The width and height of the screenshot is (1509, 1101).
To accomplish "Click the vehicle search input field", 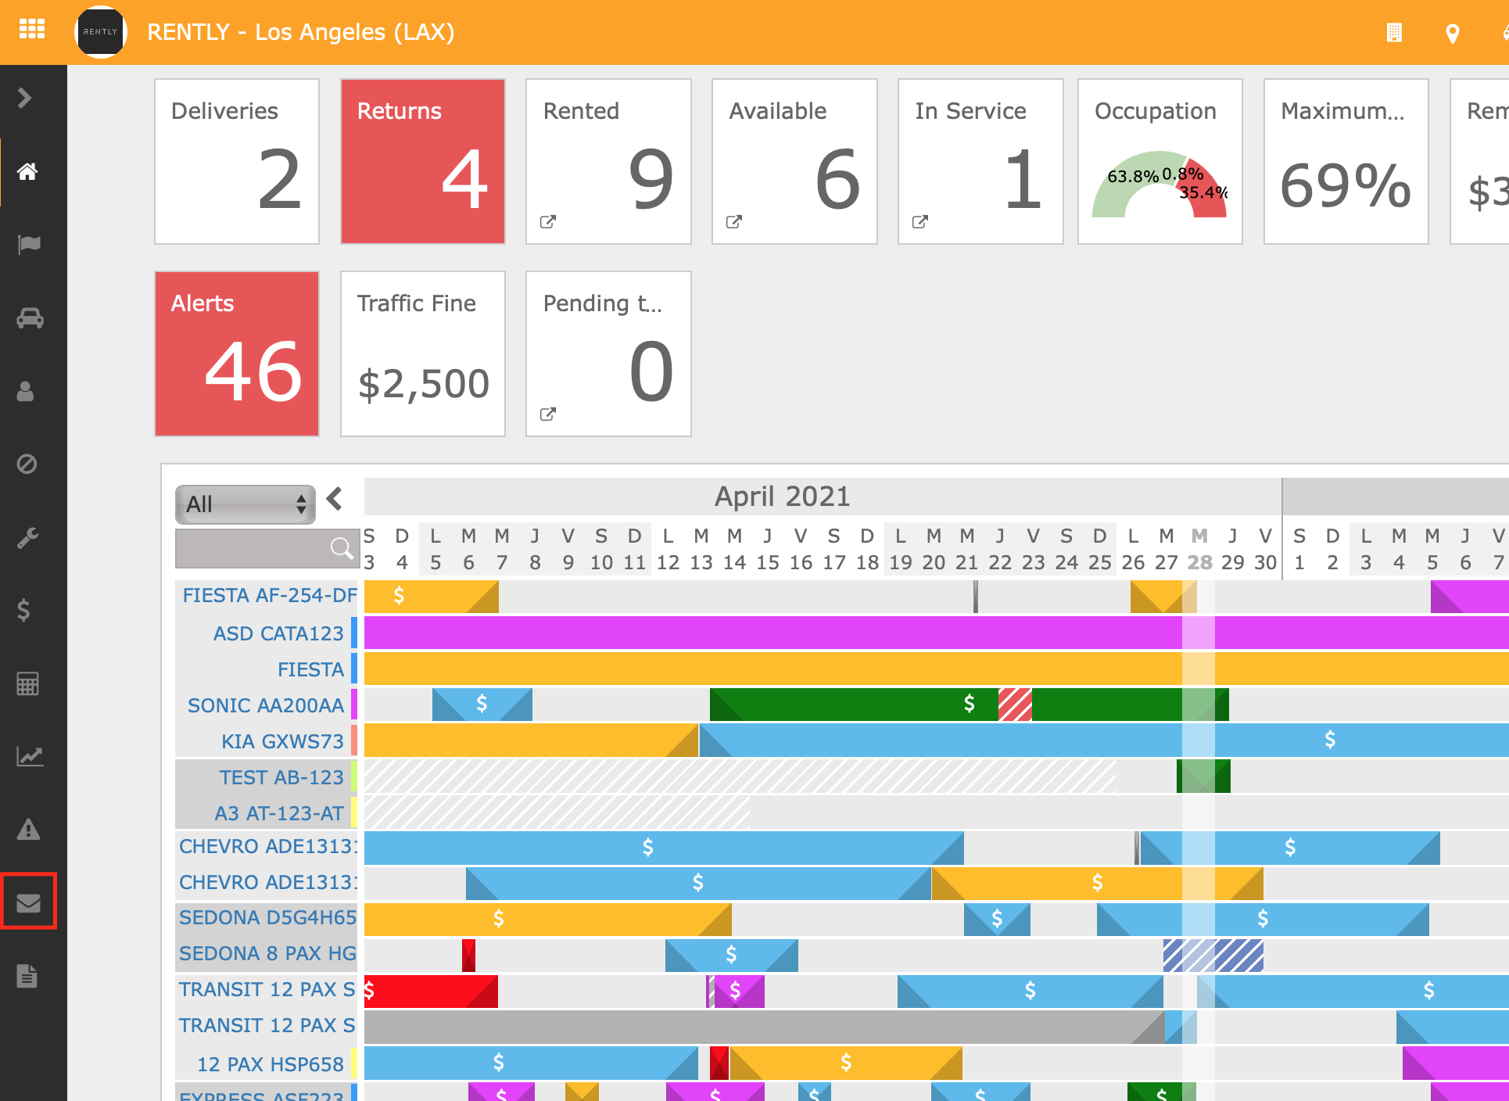I will [x=267, y=548].
